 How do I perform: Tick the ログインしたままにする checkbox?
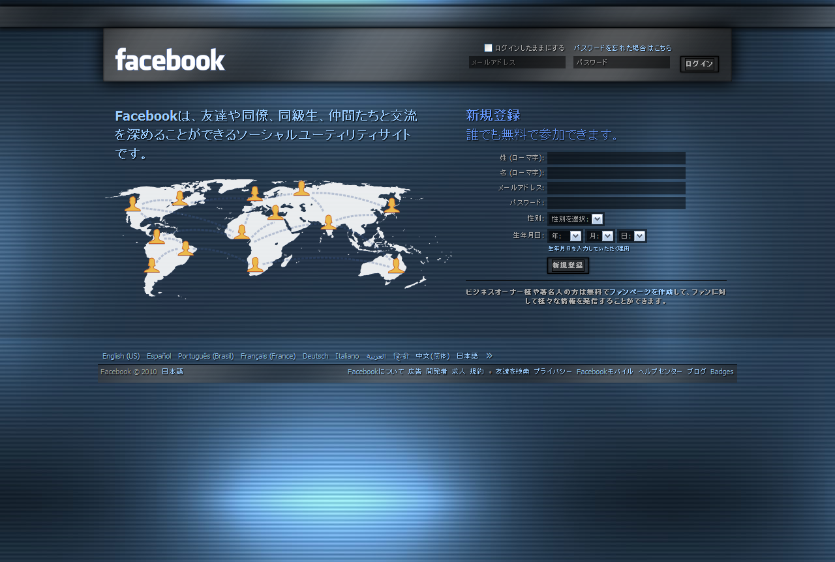pos(488,48)
